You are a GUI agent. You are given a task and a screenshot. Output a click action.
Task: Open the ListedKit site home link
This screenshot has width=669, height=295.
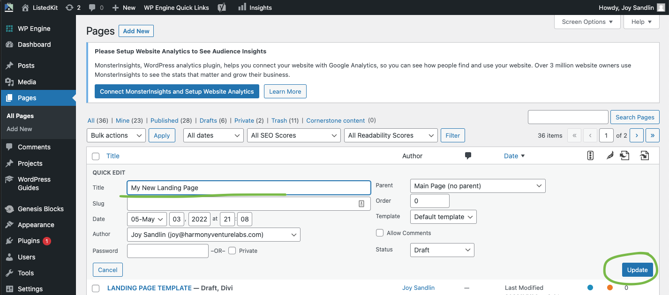point(40,7)
